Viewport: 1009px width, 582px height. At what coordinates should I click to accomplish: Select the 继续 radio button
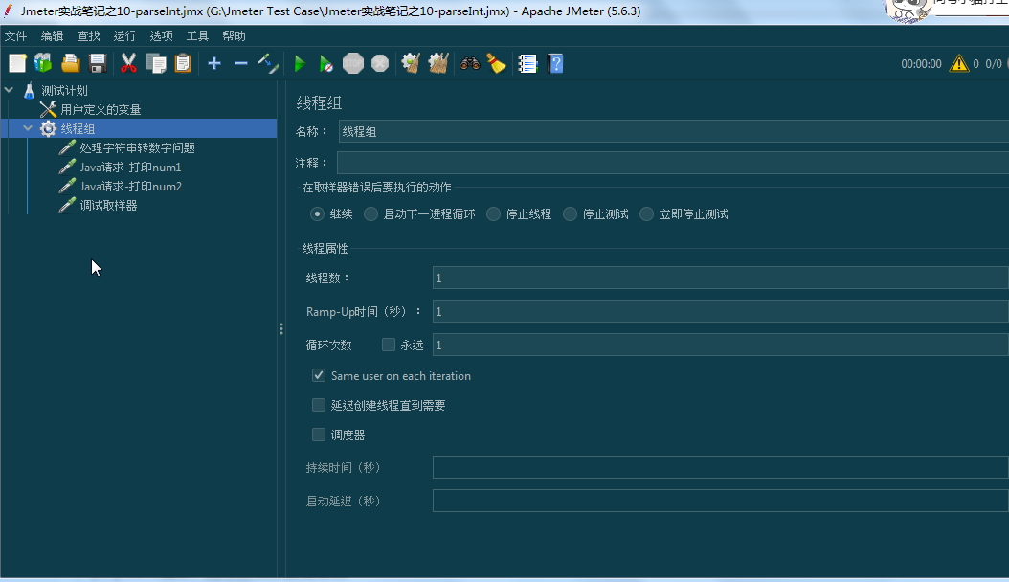(317, 213)
